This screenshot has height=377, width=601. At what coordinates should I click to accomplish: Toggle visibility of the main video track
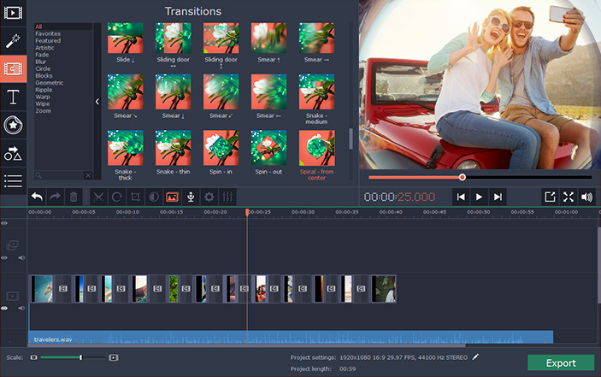(5, 308)
